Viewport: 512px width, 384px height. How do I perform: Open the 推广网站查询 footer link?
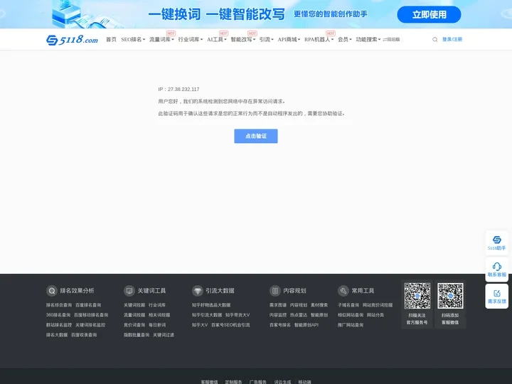coord(351,325)
